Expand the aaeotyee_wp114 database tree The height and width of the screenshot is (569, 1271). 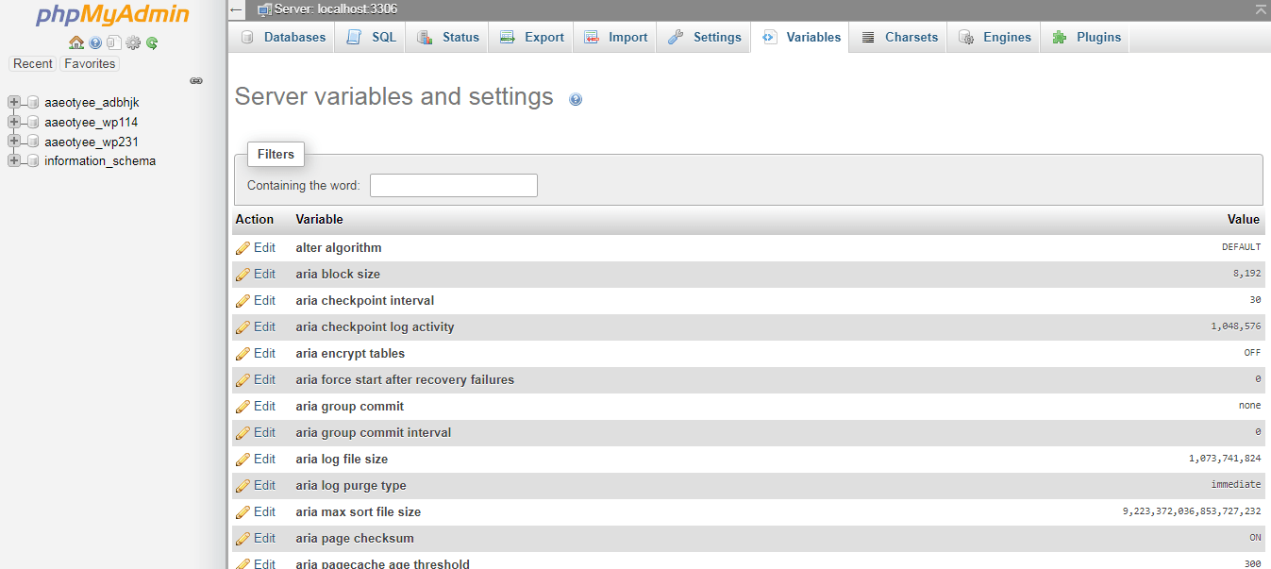[13, 122]
